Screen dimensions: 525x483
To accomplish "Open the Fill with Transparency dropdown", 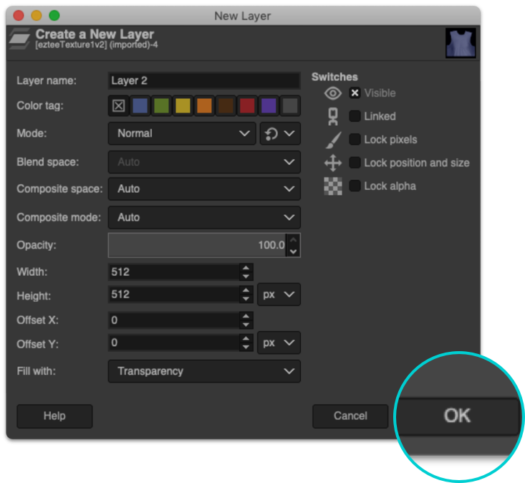I will pyautogui.click(x=204, y=371).
